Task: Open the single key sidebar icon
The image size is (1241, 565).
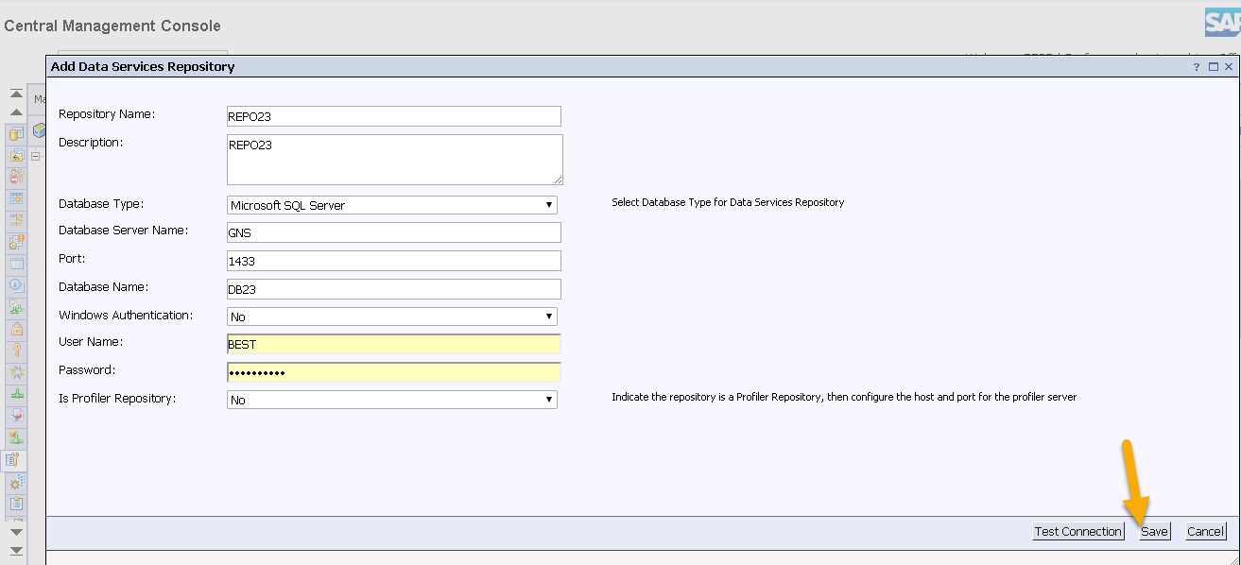Action: tap(16, 351)
